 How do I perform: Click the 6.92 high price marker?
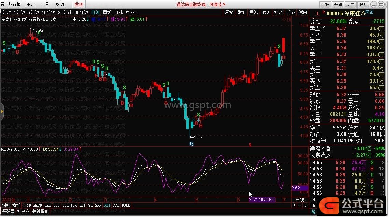(39, 30)
